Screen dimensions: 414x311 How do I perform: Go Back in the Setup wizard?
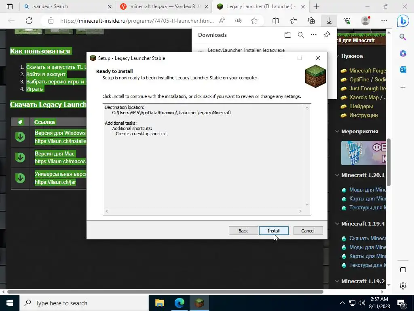243,230
